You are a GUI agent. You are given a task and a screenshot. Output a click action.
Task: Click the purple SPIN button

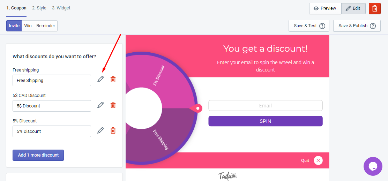[266, 121]
